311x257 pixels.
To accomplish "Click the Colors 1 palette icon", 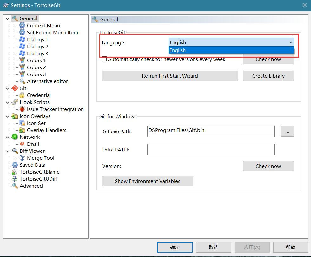I will 22,60.
